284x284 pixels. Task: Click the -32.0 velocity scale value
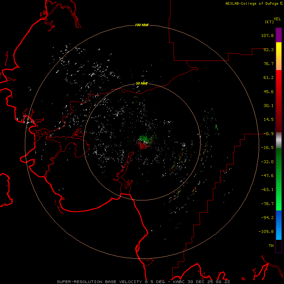coord(267,162)
